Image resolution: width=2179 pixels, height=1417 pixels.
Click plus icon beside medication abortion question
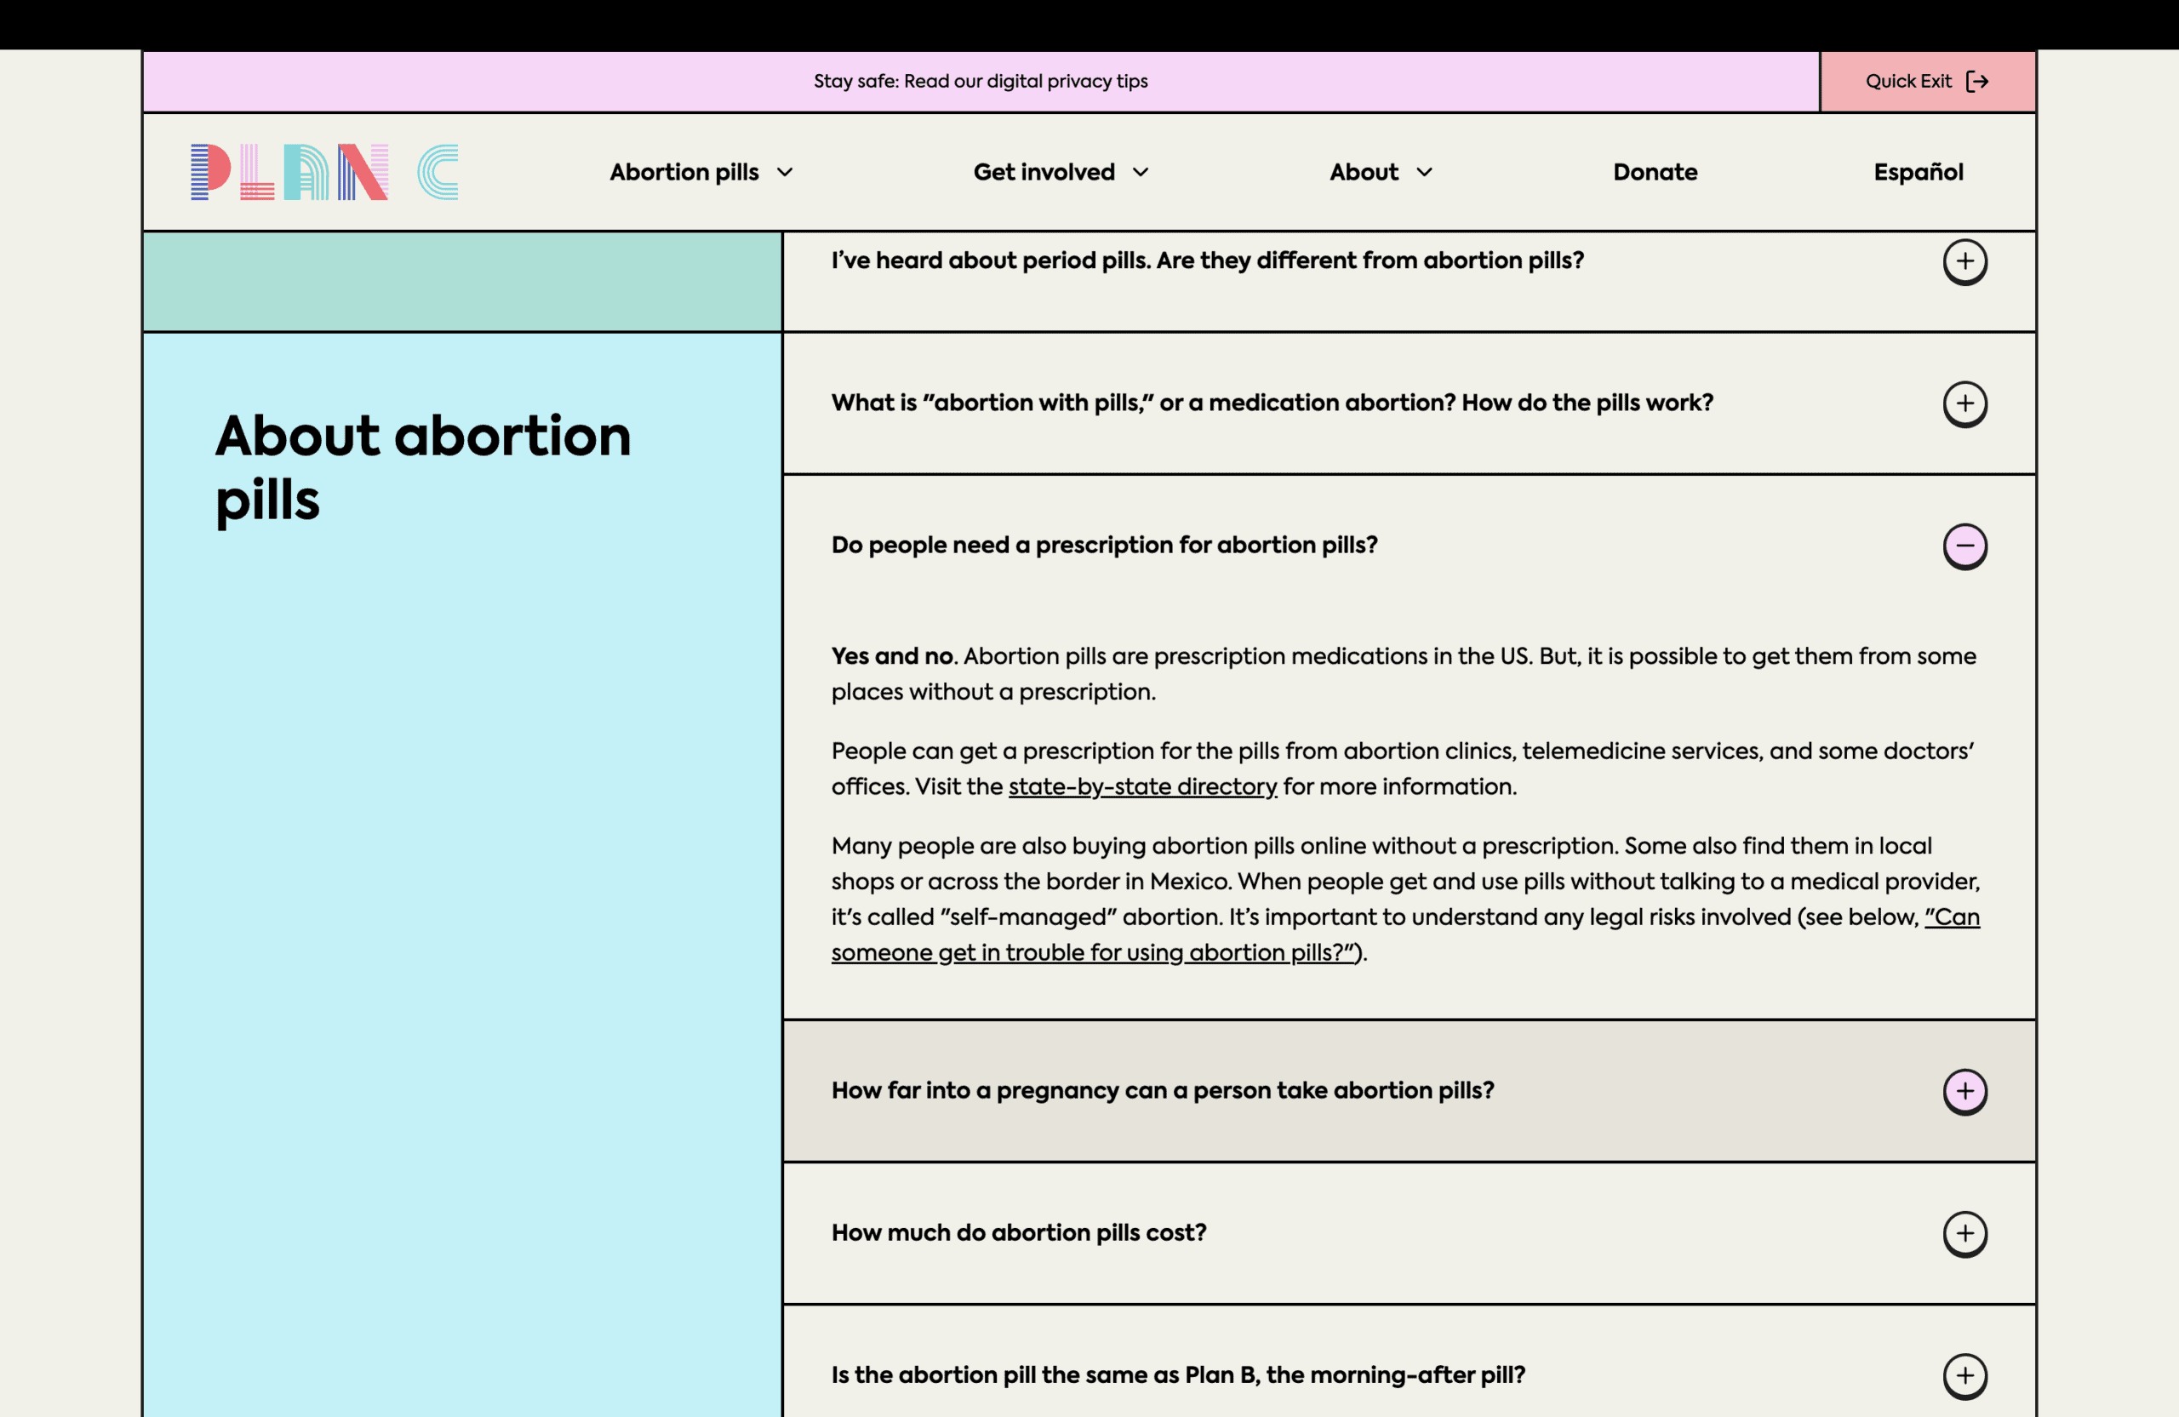pyautogui.click(x=1965, y=403)
